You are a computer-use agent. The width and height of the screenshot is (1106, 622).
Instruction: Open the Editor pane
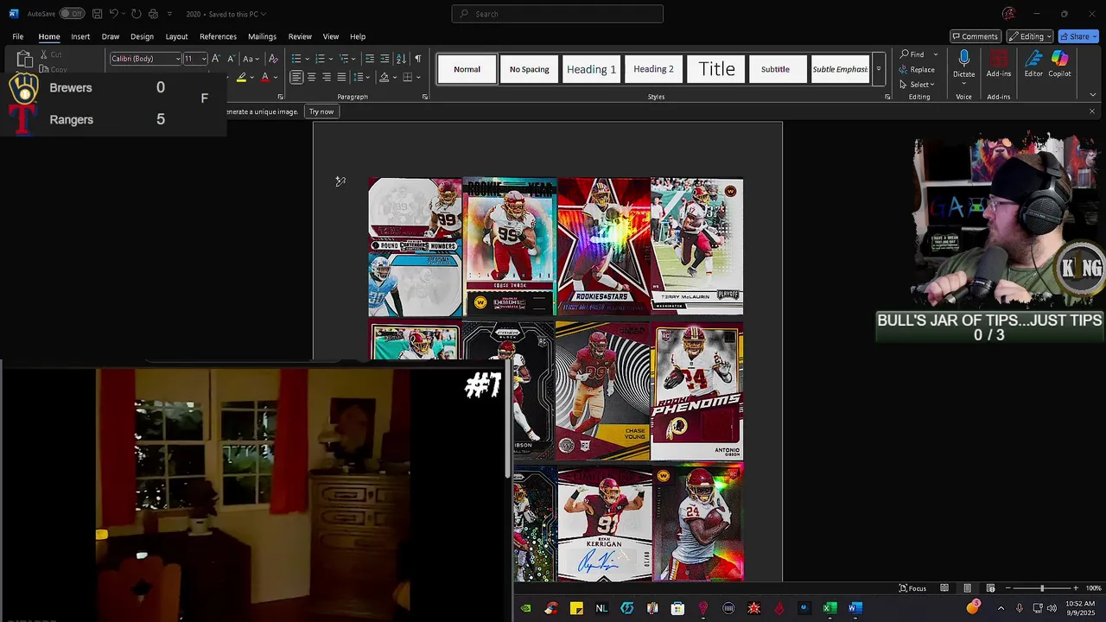point(1033,64)
